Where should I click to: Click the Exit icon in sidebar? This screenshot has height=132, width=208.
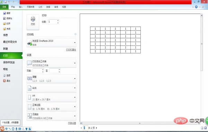pos(5,81)
